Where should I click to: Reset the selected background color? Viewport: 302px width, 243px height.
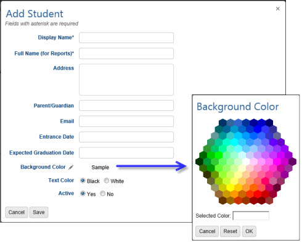pos(230,231)
